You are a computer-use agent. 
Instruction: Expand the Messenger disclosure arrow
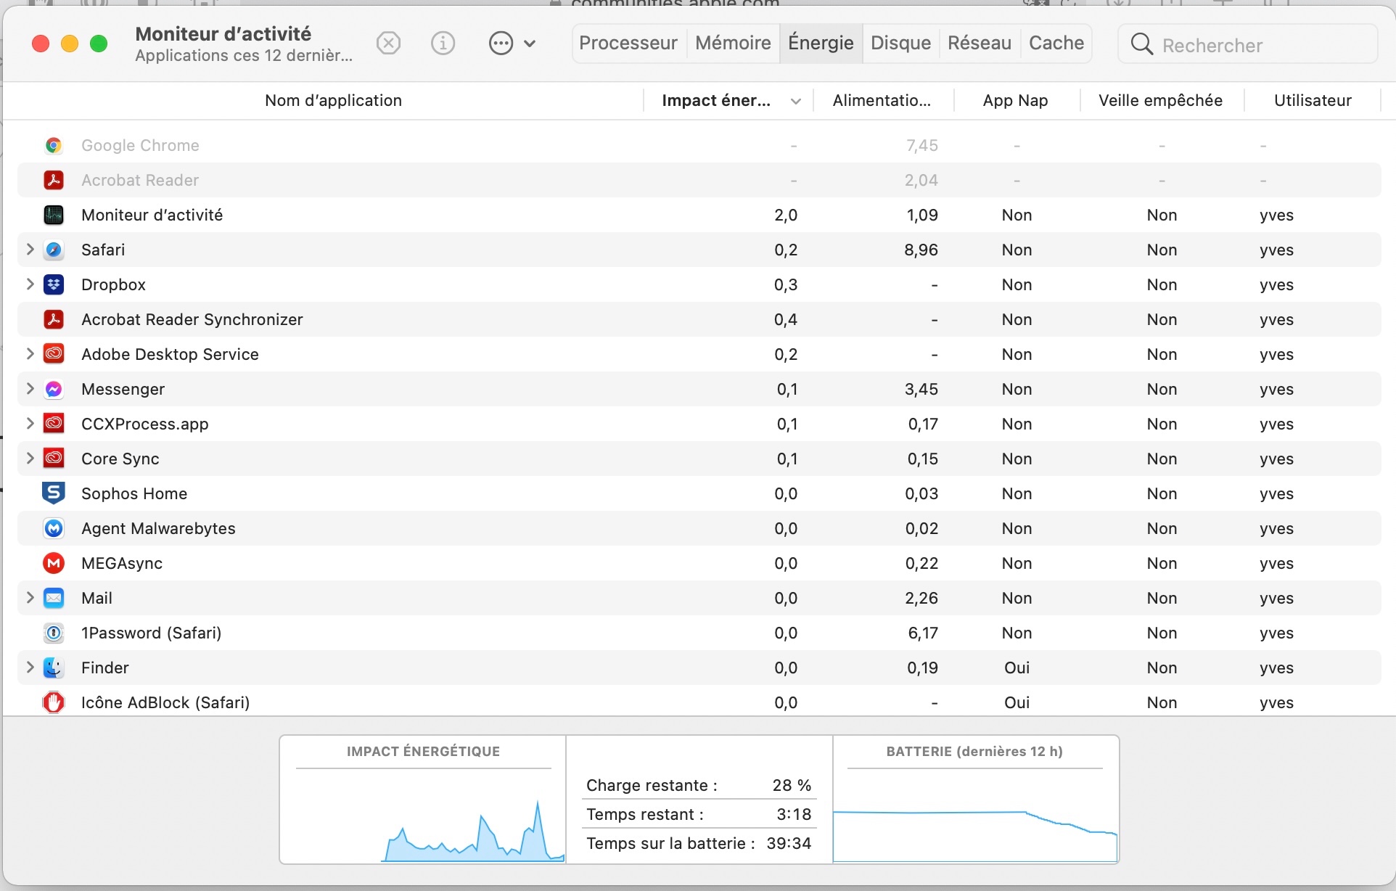(x=30, y=389)
